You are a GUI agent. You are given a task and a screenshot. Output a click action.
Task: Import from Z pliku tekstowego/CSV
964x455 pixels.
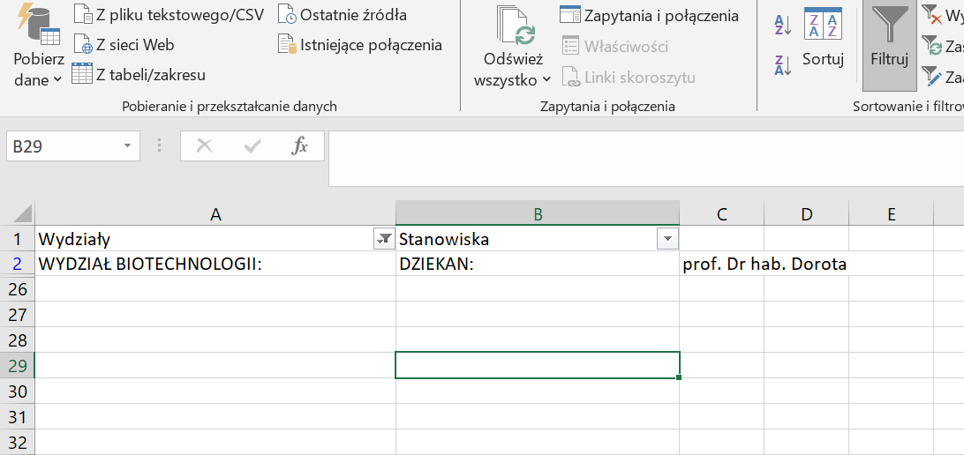coord(169,14)
